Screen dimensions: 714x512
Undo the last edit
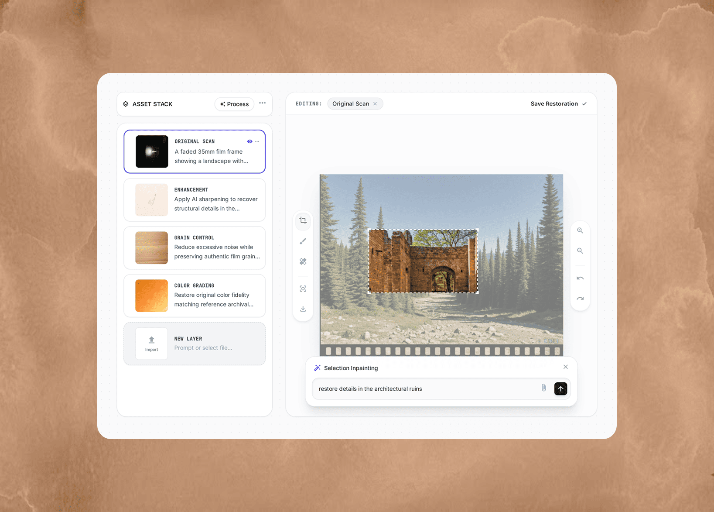click(x=580, y=278)
